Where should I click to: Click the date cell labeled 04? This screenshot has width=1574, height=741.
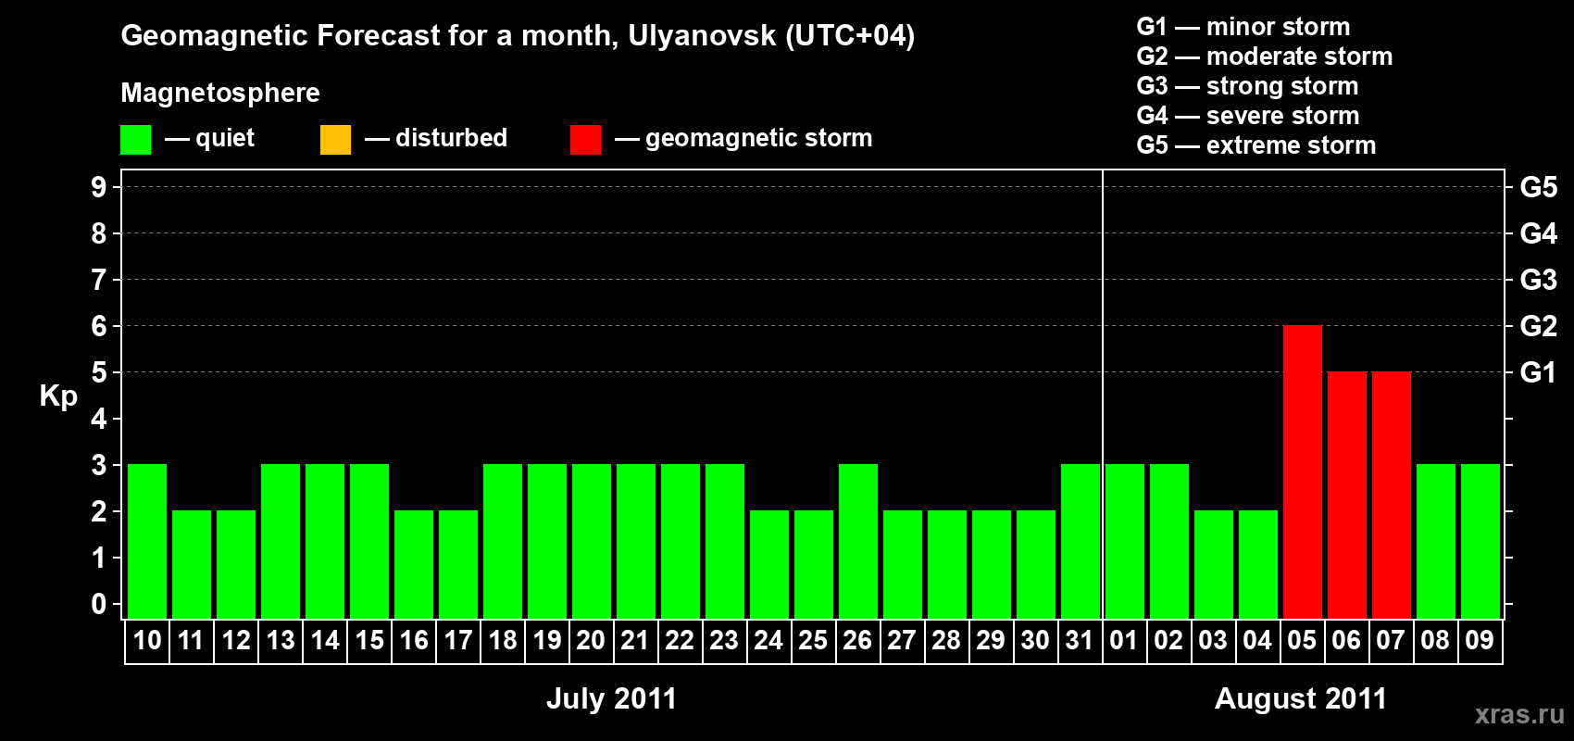pos(1258,641)
